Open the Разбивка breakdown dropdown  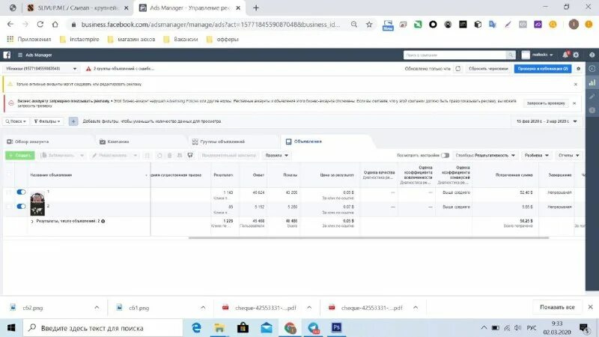pyautogui.click(x=536, y=156)
